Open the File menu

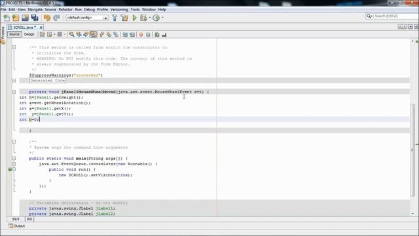point(3,9)
